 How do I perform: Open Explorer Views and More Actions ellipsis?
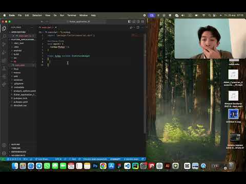(x=32, y=27)
